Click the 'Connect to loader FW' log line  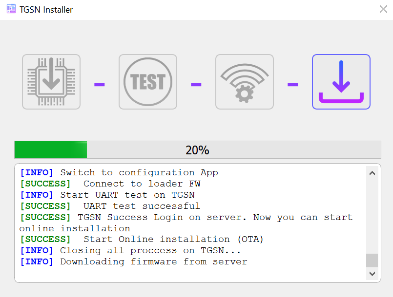[105, 184]
